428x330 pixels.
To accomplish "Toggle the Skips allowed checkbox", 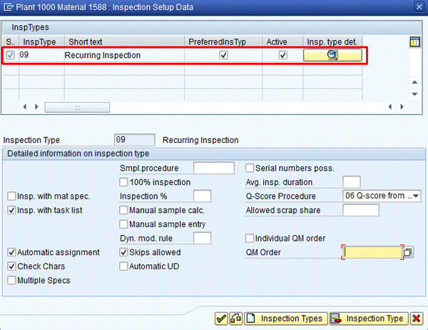I will (x=124, y=252).
